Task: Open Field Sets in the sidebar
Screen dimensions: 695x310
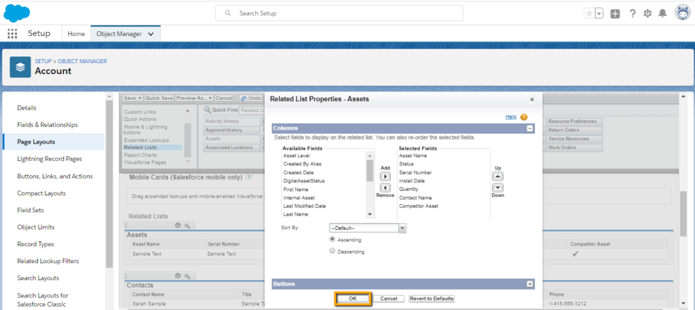Action: (x=31, y=210)
